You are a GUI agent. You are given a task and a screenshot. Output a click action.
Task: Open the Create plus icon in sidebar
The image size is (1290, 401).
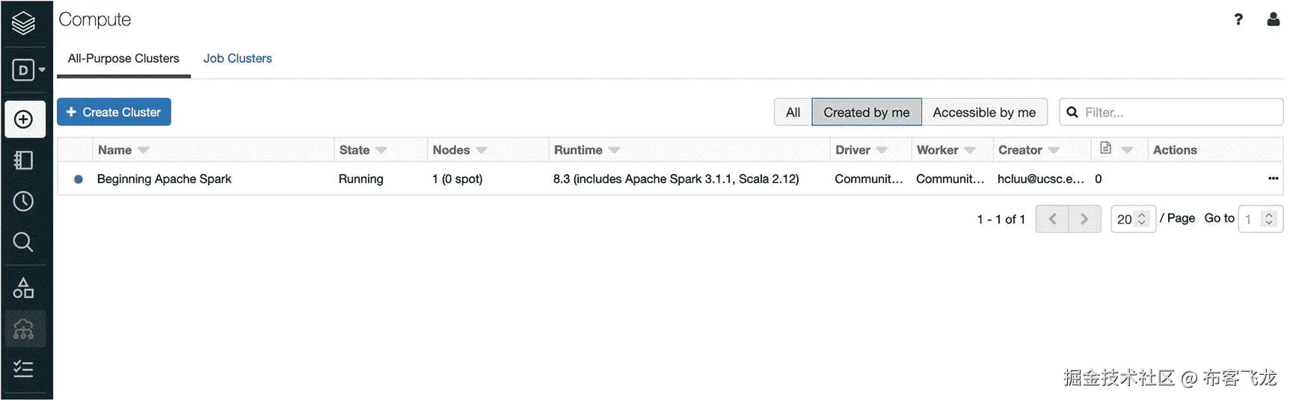click(x=24, y=119)
